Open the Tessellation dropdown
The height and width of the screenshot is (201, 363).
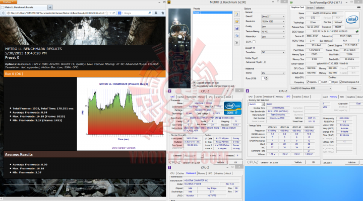(273, 52)
